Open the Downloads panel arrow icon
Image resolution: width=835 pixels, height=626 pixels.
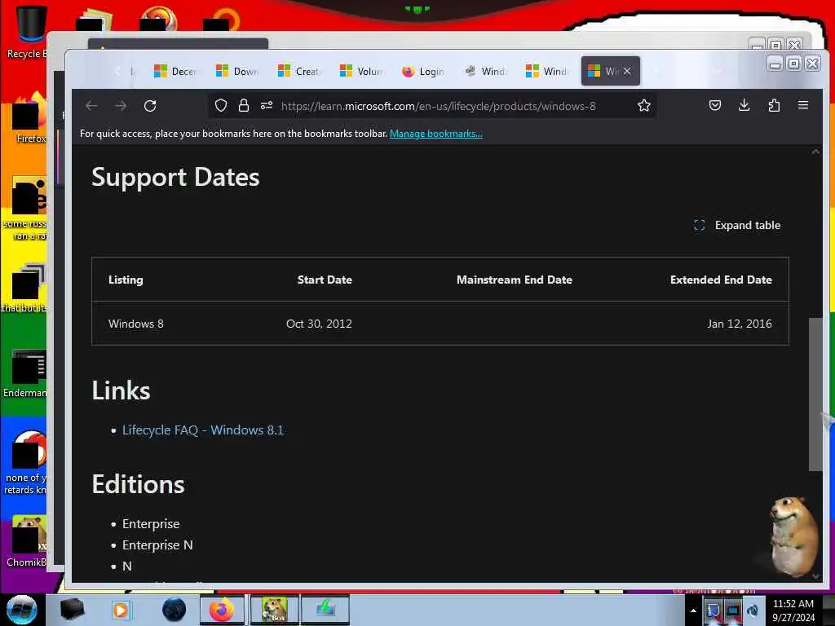(744, 105)
